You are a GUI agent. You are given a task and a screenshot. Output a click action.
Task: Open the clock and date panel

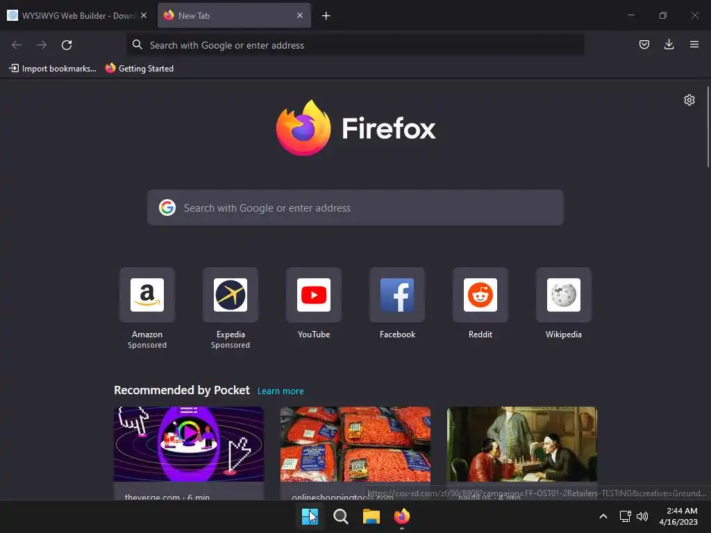678,516
